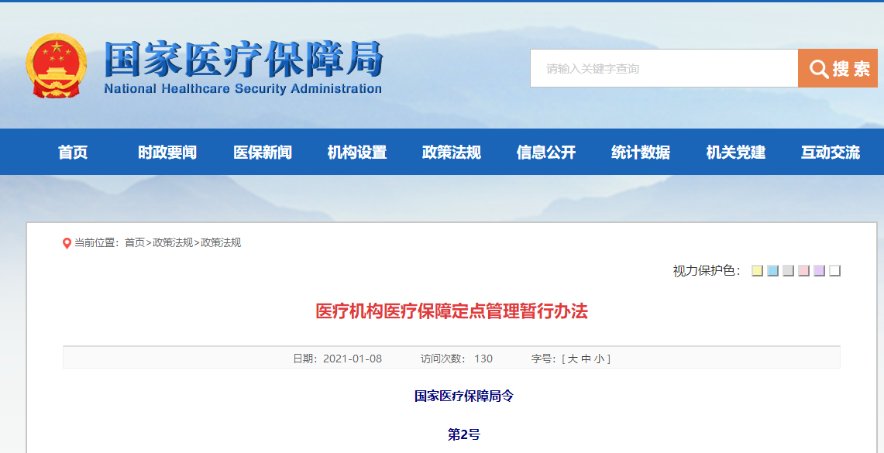Click the search magnifier button
The height and width of the screenshot is (453, 884).
tap(838, 68)
